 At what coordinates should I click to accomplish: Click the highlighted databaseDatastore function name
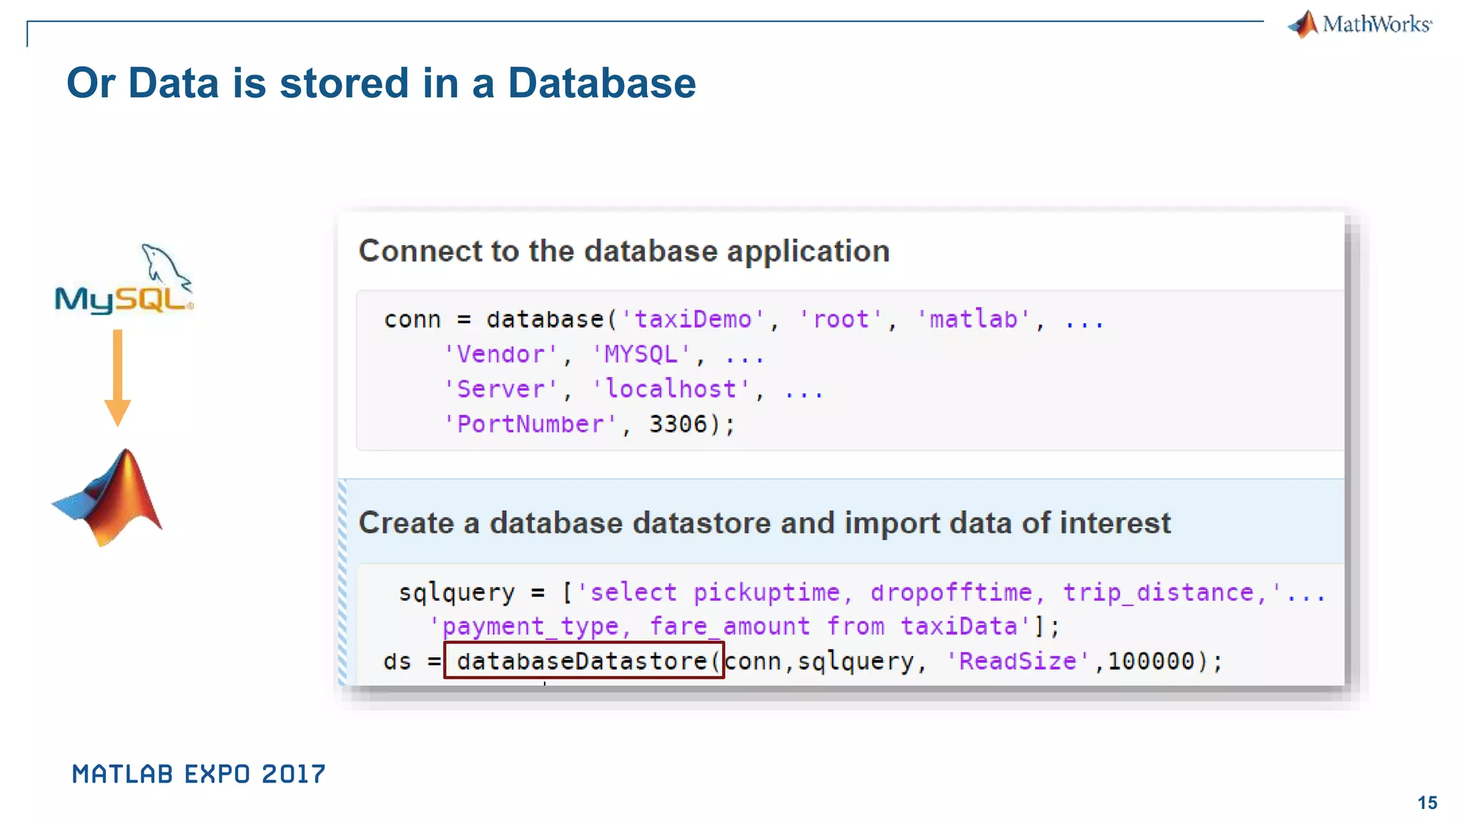coord(583,661)
